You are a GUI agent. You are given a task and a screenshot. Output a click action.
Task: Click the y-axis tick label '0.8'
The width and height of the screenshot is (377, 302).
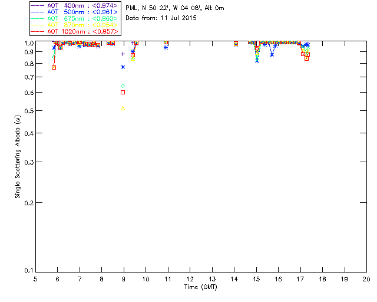click(x=29, y=64)
